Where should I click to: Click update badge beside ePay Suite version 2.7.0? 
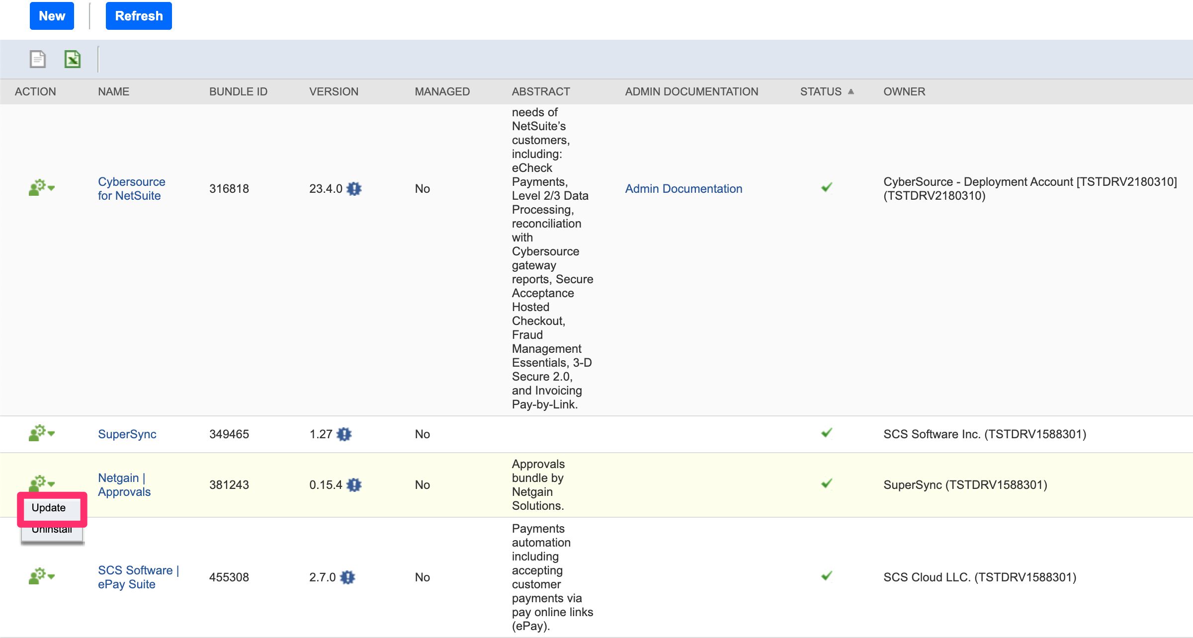coord(347,577)
